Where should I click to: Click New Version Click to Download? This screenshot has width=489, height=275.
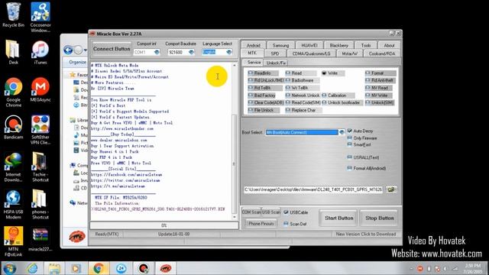coord(365,234)
